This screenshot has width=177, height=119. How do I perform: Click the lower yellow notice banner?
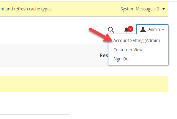point(84,84)
